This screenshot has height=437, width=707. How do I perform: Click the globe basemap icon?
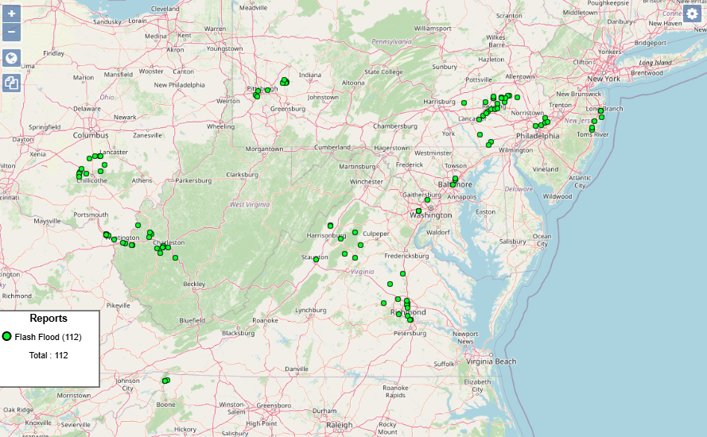point(11,58)
